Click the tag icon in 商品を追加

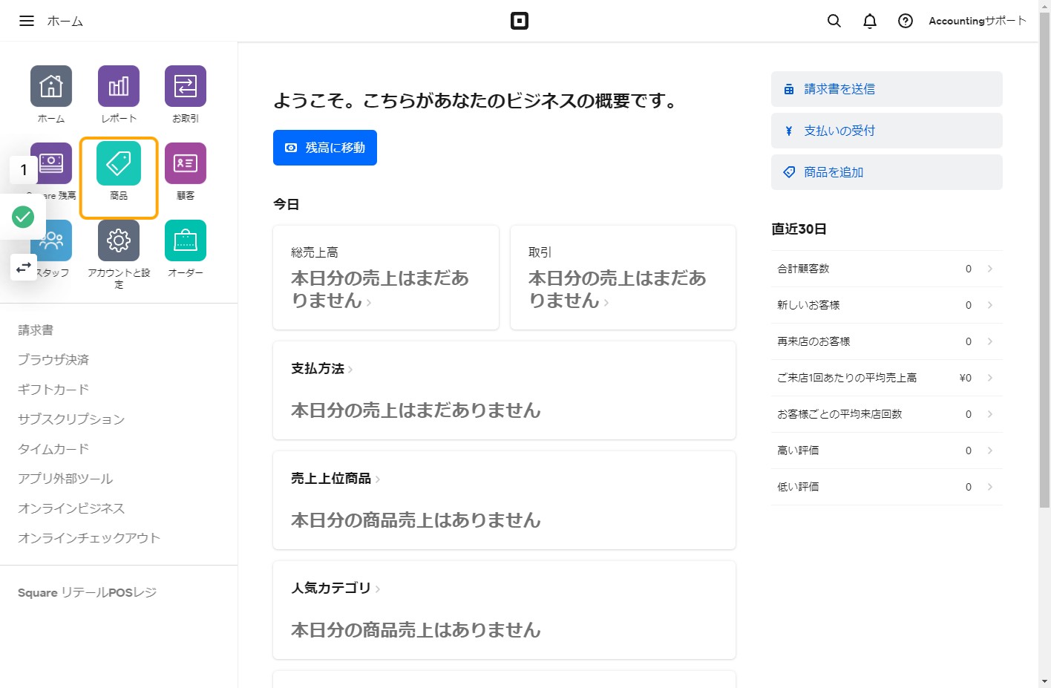(789, 172)
